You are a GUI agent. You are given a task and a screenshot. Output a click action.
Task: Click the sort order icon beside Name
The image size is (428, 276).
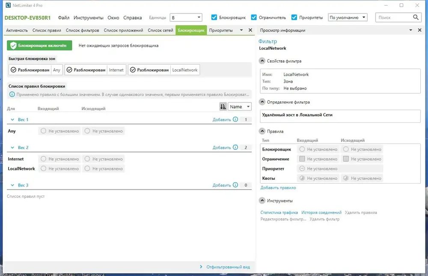(x=223, y=107)
